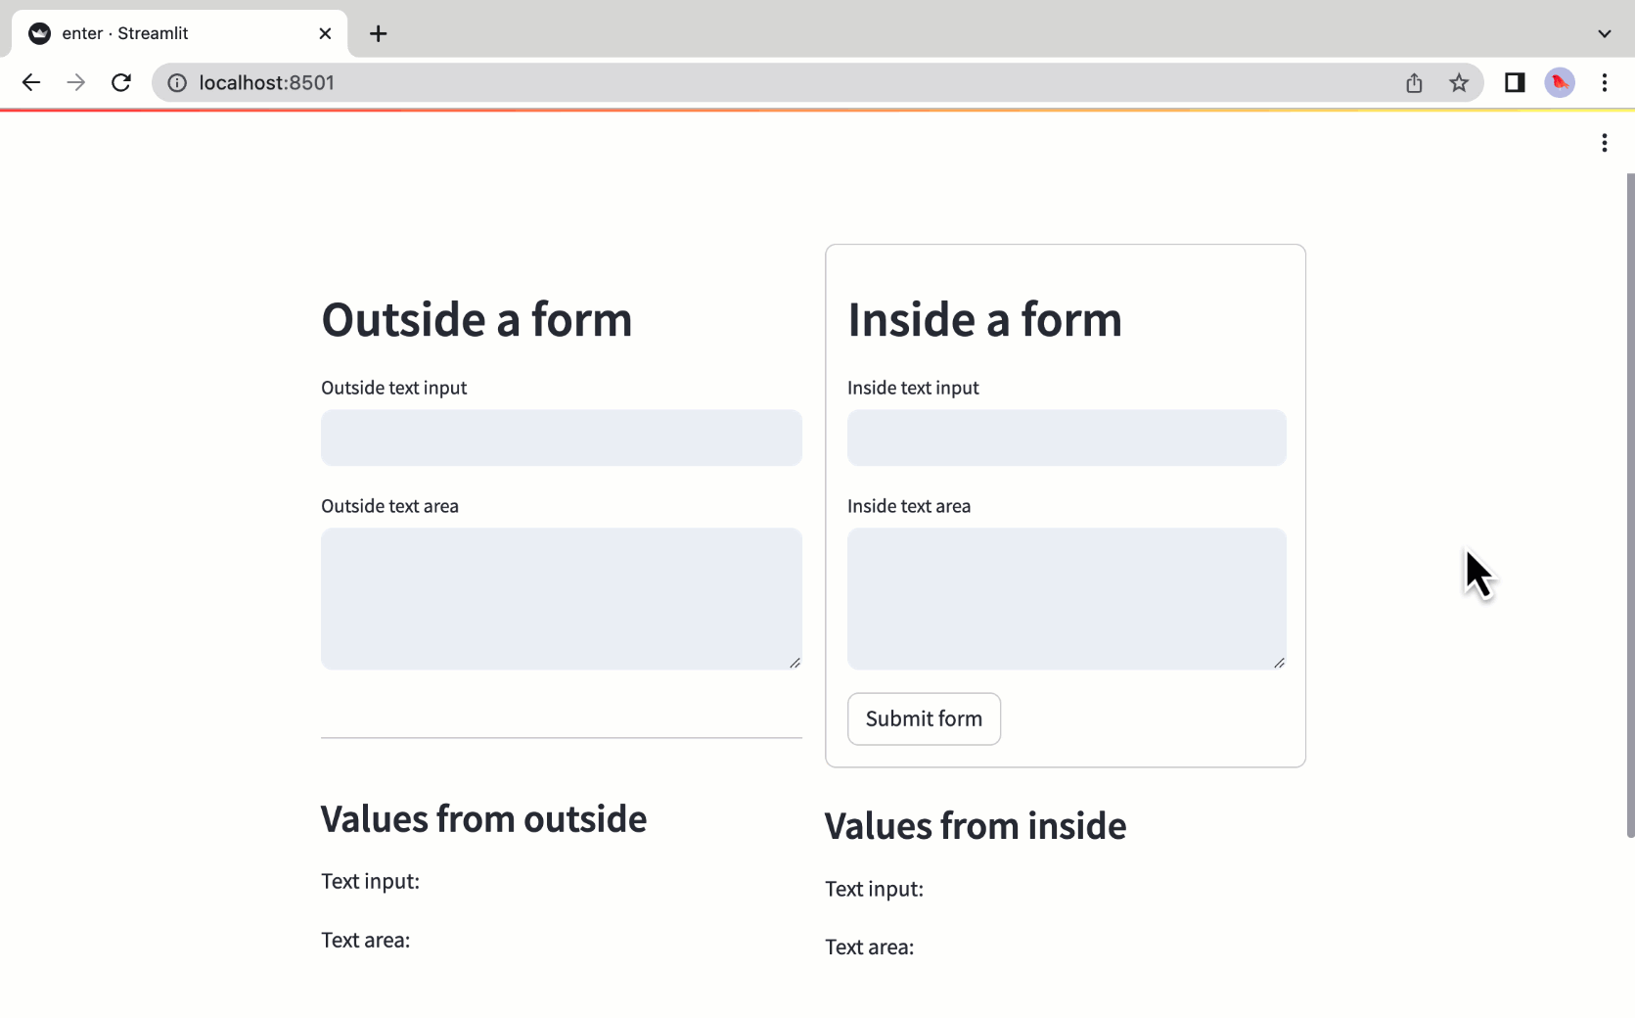Open the Chrome three-dot menu
This screenshot has width=1635, height=1018.
click(1605, 82)
